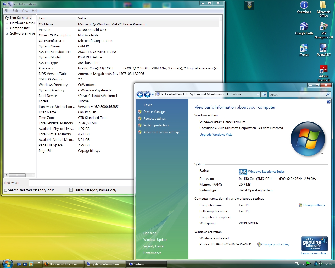Open Help menu in System Information
335x268 pixels.
(35, 11)
